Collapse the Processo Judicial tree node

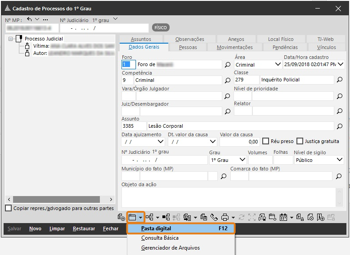pyautogui.click(x=10, y=39)
